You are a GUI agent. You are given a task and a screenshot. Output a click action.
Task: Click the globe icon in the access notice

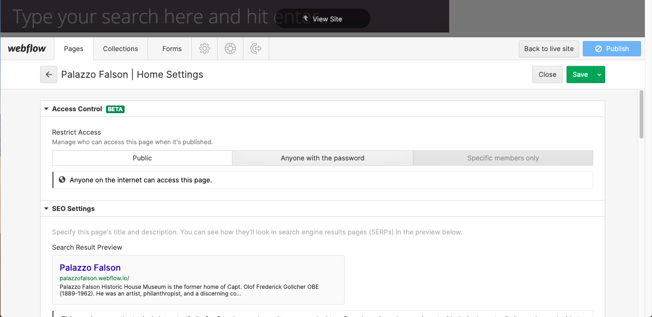click(x=62, y=180)
